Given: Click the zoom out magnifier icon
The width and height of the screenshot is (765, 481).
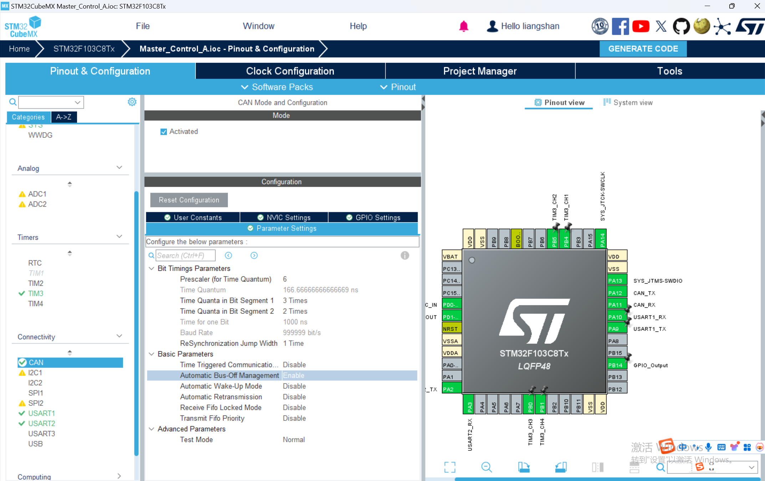Looking at the screenshot, I should coord(486,467).
